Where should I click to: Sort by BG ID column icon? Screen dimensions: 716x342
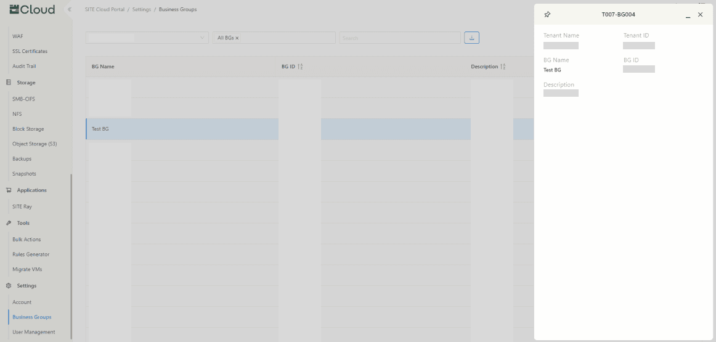tap(300, 67)
